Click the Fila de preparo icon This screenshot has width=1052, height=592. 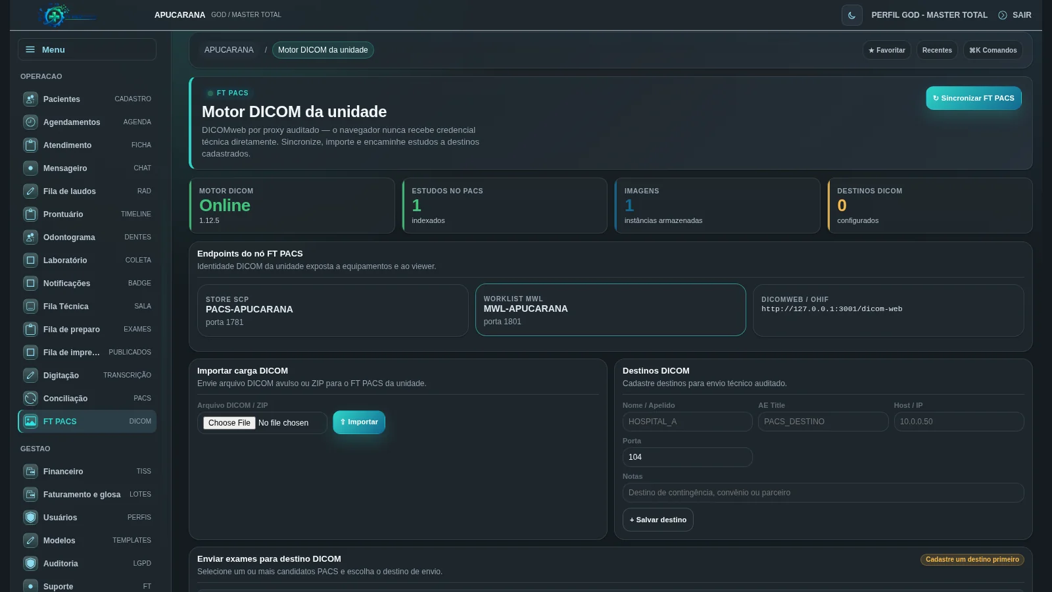point(30,329)
